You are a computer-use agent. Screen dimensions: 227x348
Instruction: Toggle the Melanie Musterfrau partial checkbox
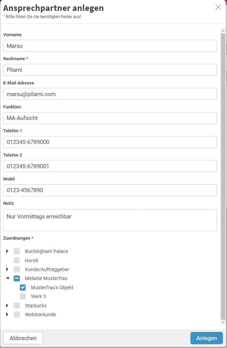[17, 278]
